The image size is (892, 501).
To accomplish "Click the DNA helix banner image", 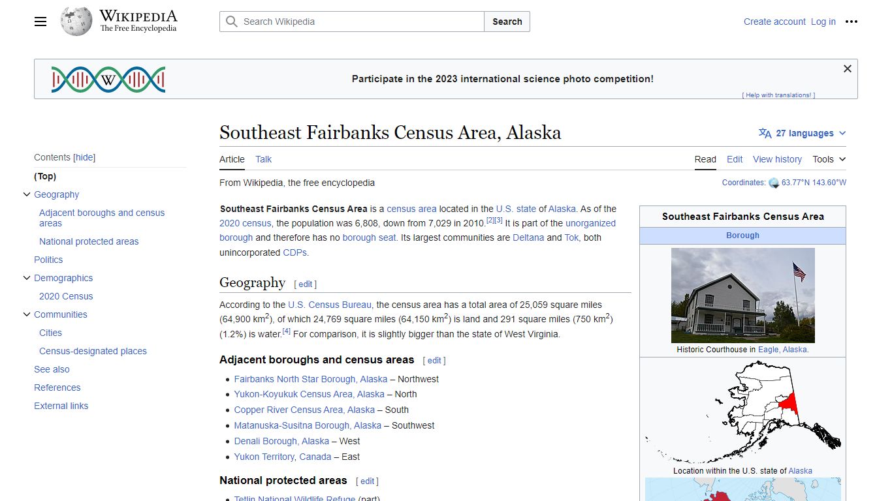I will coord(108,79).
